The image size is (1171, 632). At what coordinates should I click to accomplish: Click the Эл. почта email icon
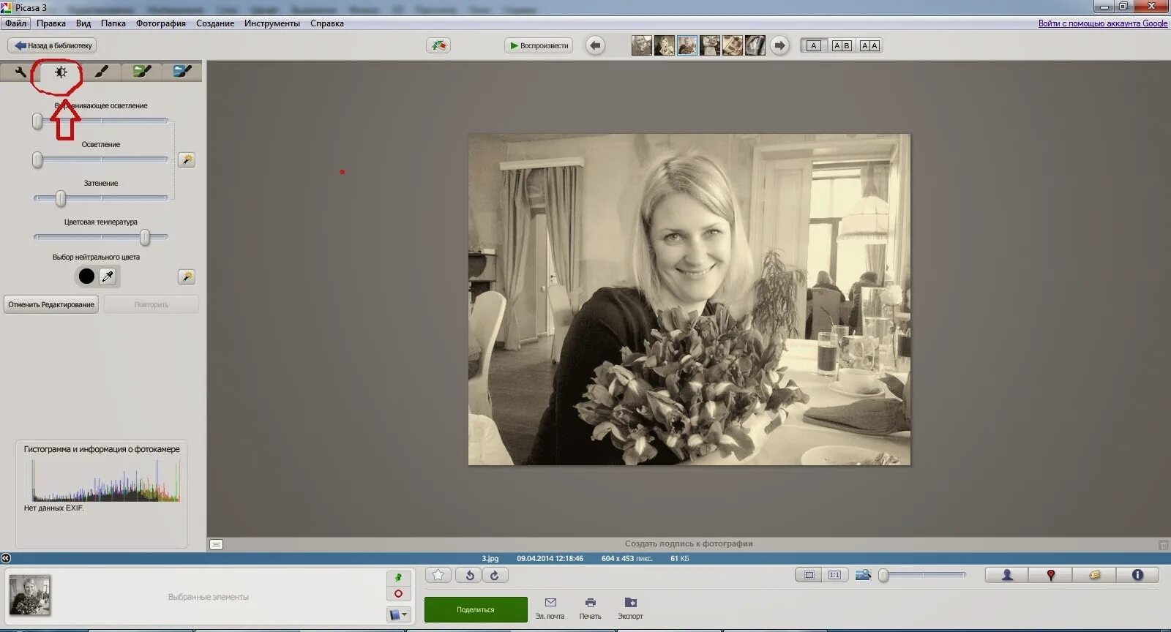pyautogui.click(x=550, y=608)
